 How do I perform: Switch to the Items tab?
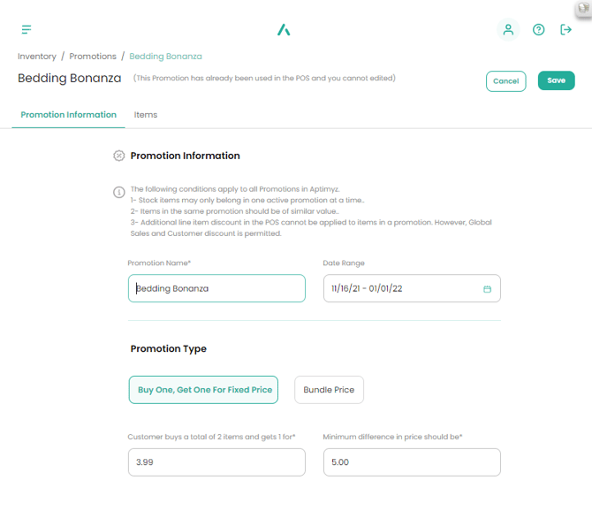(146, 115)
